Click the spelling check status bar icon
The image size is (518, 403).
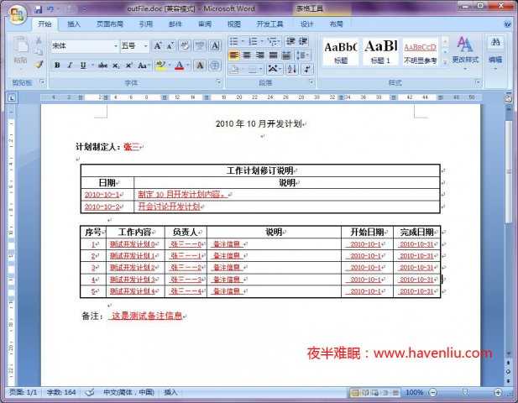coord(90,392)
